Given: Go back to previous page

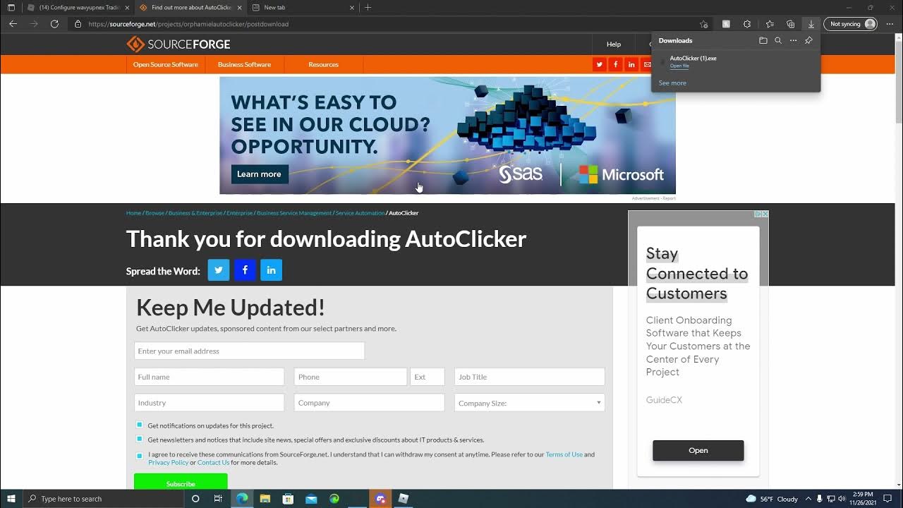Looking at the screenshot, I should click(x=13, y=24).
